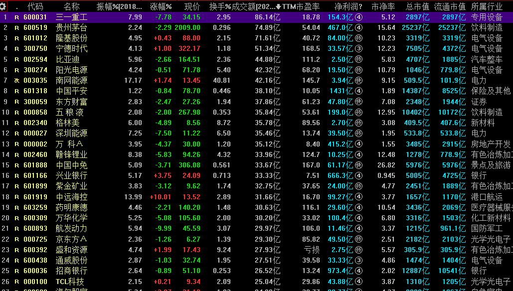Click stock code 000027
This screenshot has width=513, height=291.
pyautogui.click(x=35, y=134)
